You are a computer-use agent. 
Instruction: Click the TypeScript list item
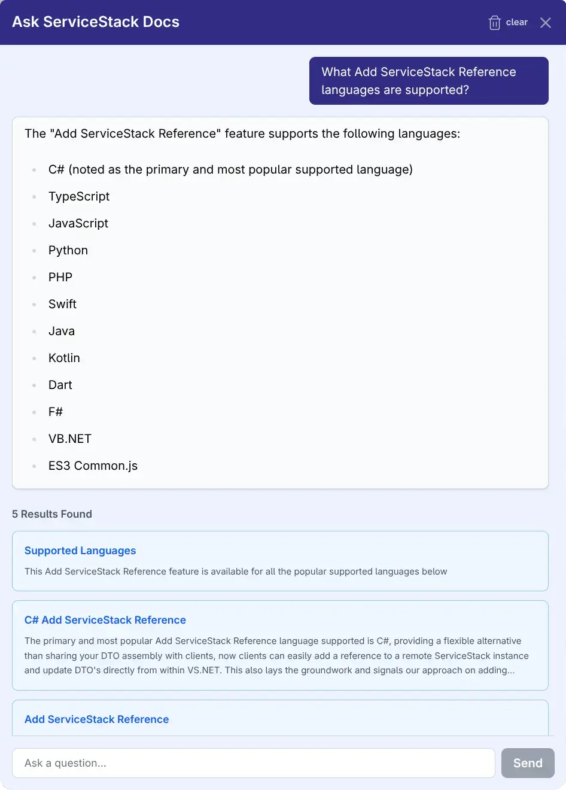[x=79, y=196]
